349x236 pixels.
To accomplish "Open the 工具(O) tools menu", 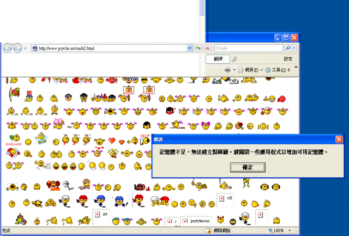I will [275, 70].
